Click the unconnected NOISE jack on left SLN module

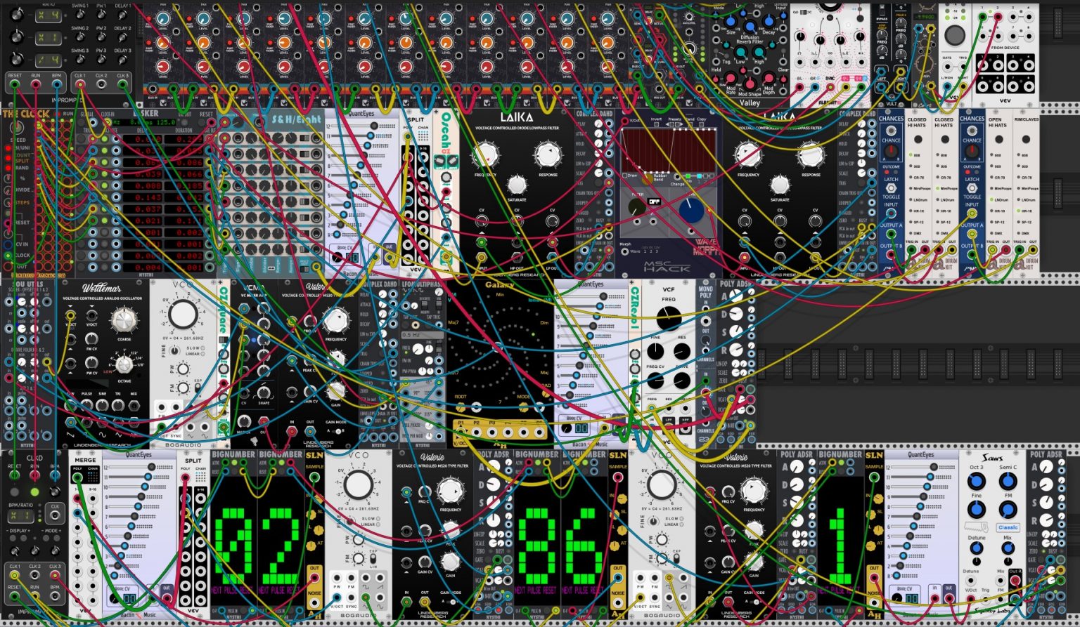coord(314,602)
